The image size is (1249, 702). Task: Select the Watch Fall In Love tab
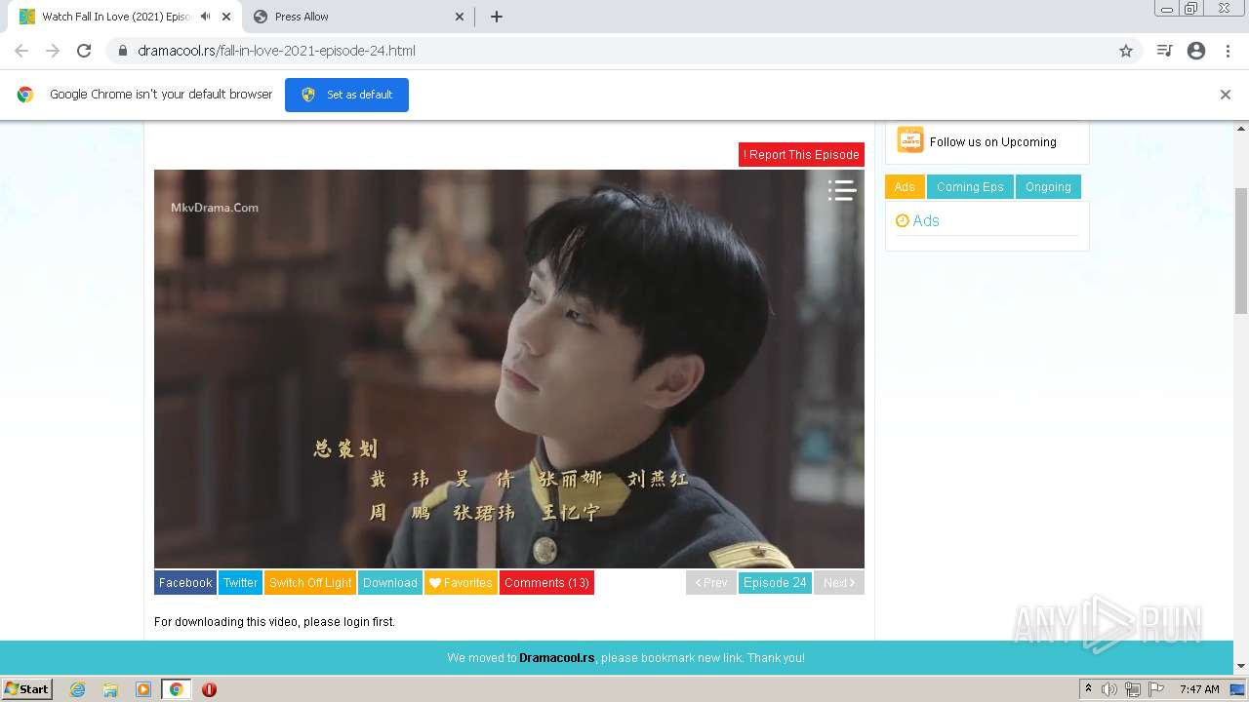pyautogui.click(x=125, y=17)
